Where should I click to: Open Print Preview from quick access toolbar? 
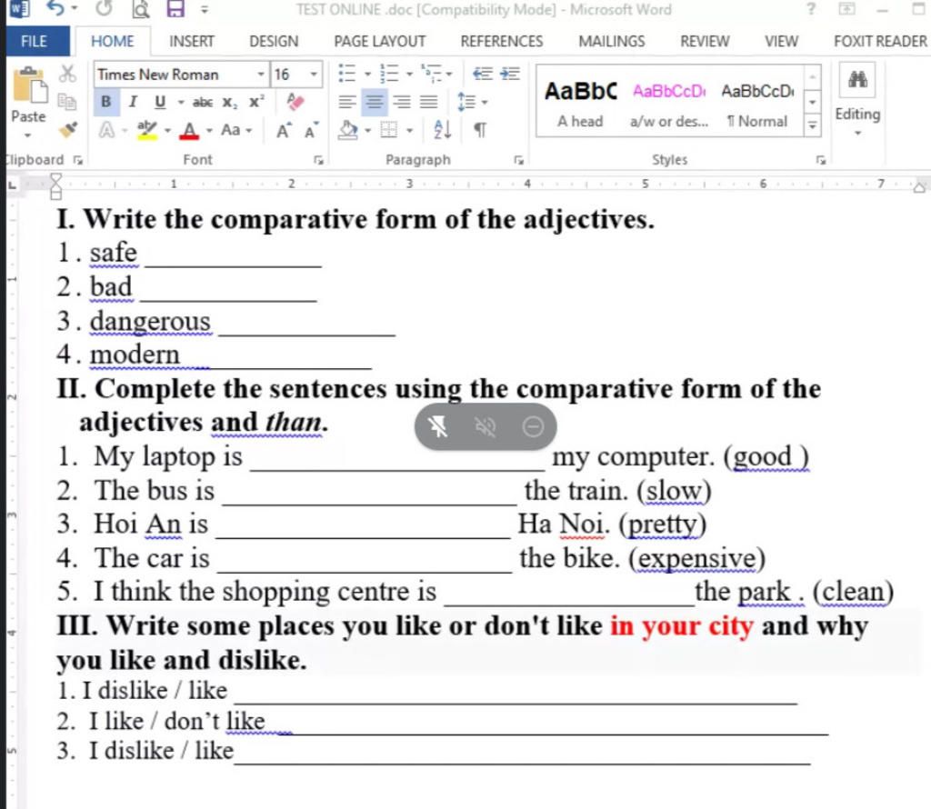click(x=141, y=9)
